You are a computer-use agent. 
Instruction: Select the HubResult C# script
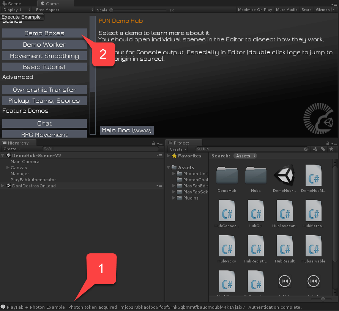pyautogui.click(x=284, y=246)
